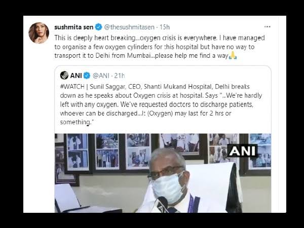304x228 pixels.
Task: Click the framed photos wall in video
Action: click(163, 152)
